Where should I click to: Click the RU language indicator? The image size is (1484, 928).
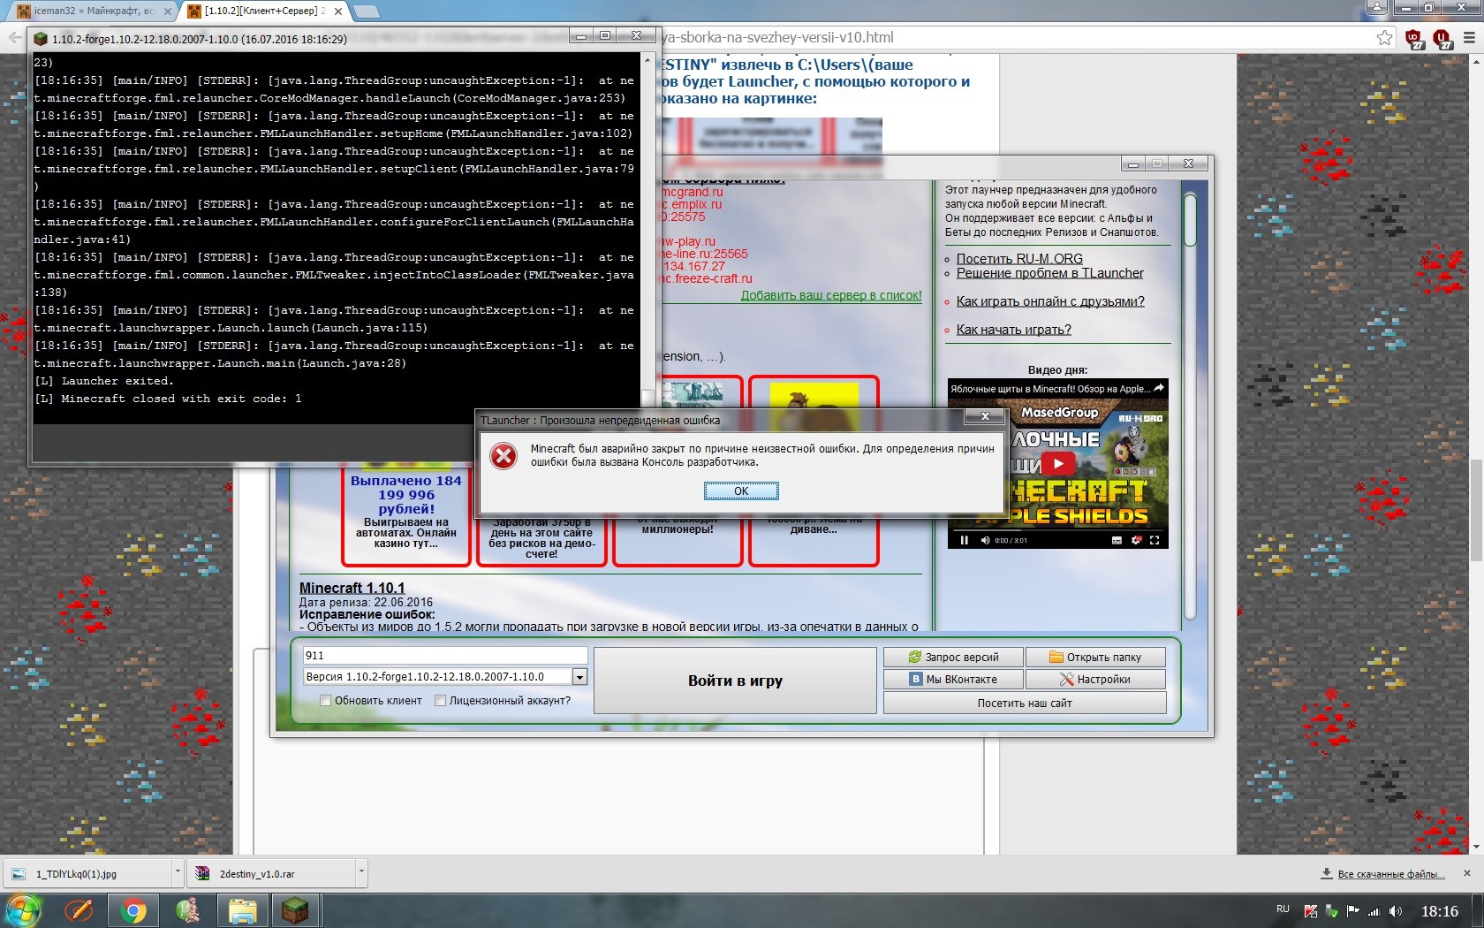coord(1283,909)
